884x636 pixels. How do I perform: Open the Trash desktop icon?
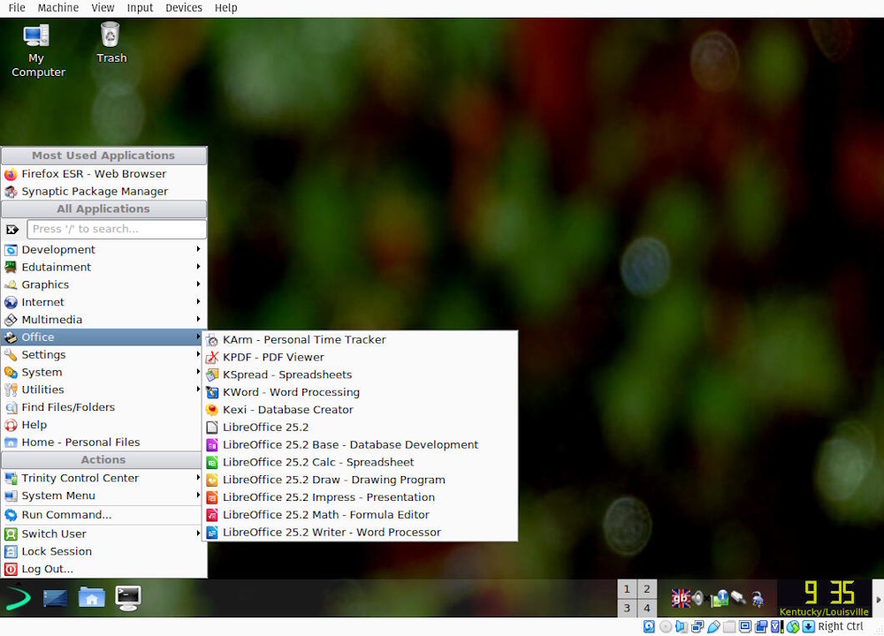click(110, 42)
